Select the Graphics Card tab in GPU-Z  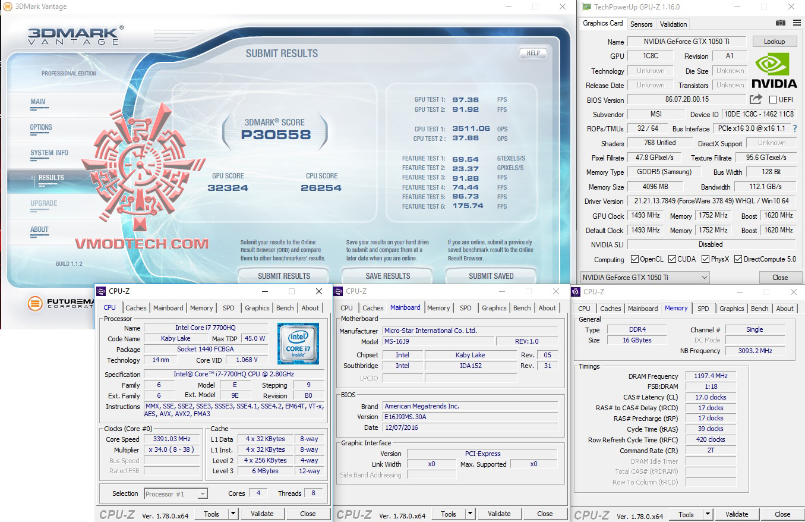pos(603,23)
